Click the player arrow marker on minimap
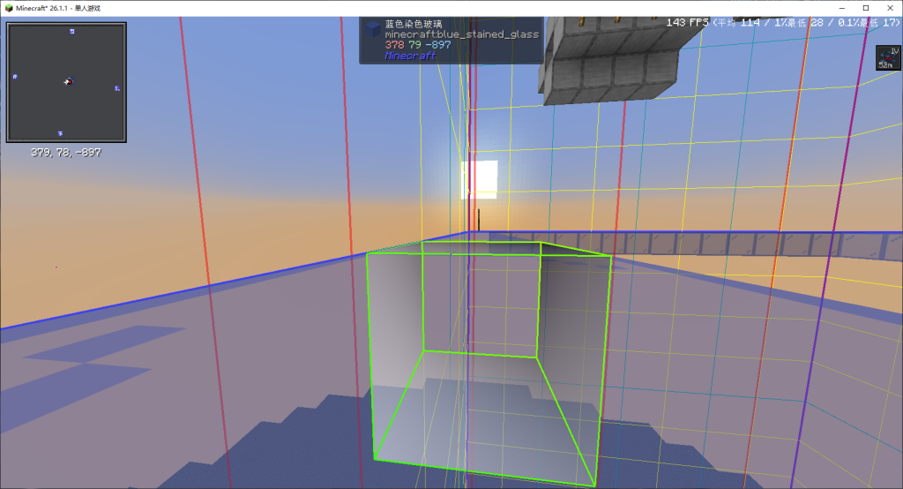This screenshot has width=903, height=489. click(69, 81)
